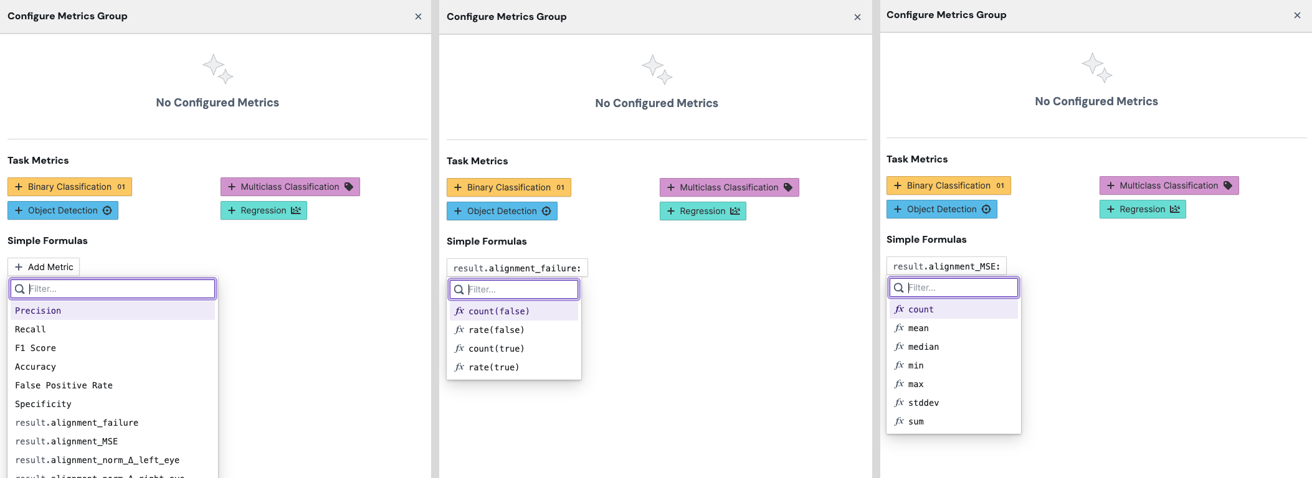Choose result.alignment_norm_A_left_eye from the list
The height and width of the screenshot is (478, 1312).
[x=97, y=460]
